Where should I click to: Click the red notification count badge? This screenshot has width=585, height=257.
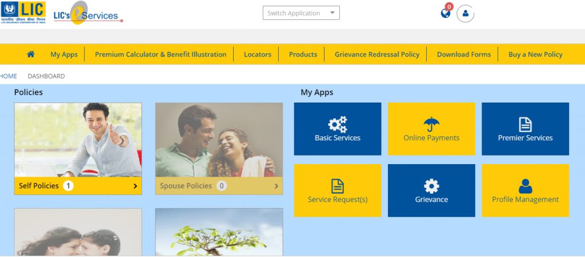pyautogui.click(x=449, y=6)
